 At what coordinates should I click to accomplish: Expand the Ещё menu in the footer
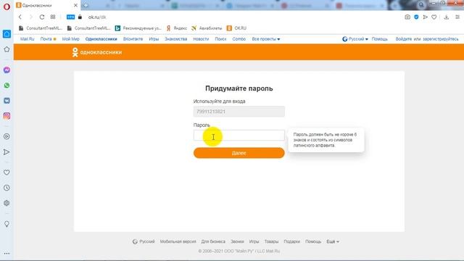pos(333,241)
